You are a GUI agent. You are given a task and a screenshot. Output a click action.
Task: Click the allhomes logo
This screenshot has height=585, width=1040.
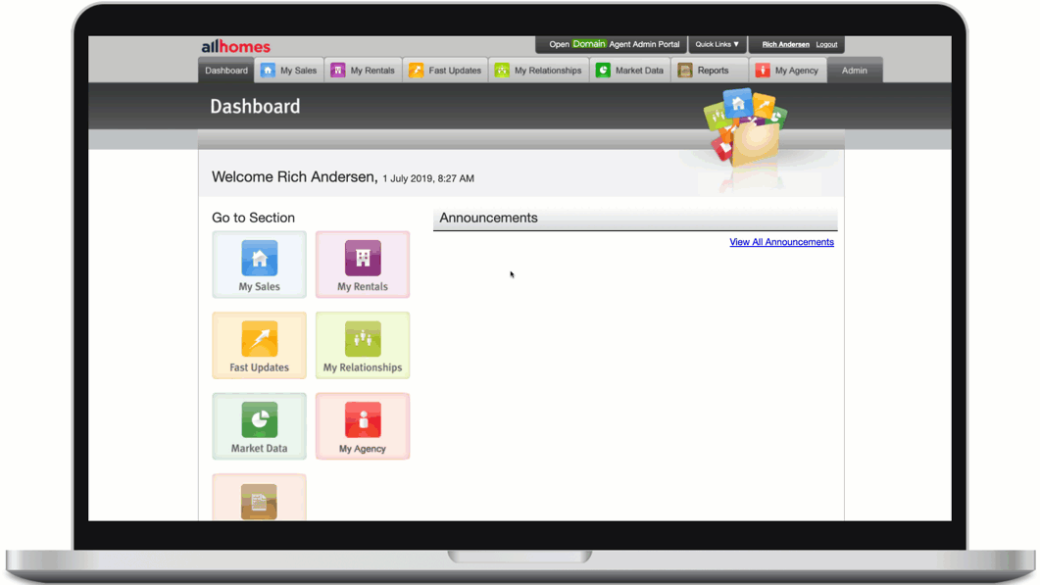click(x=235, y=46)
